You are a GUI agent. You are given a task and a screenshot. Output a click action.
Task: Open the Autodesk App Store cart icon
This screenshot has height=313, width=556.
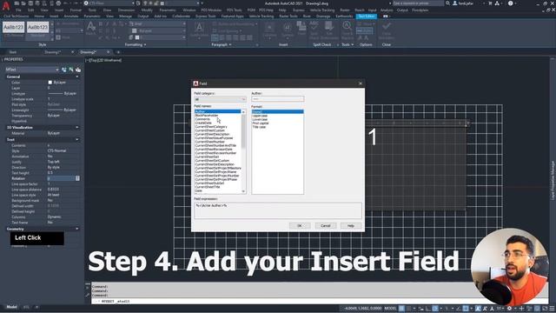pos(490,3)
